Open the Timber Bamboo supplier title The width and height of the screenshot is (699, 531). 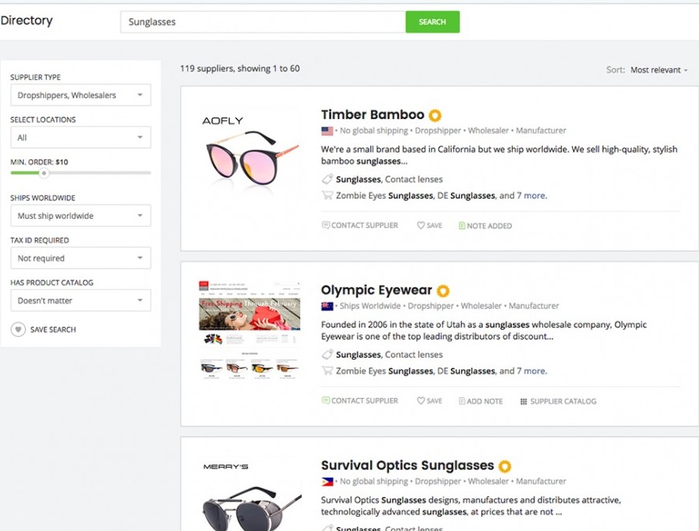[372, 115]
